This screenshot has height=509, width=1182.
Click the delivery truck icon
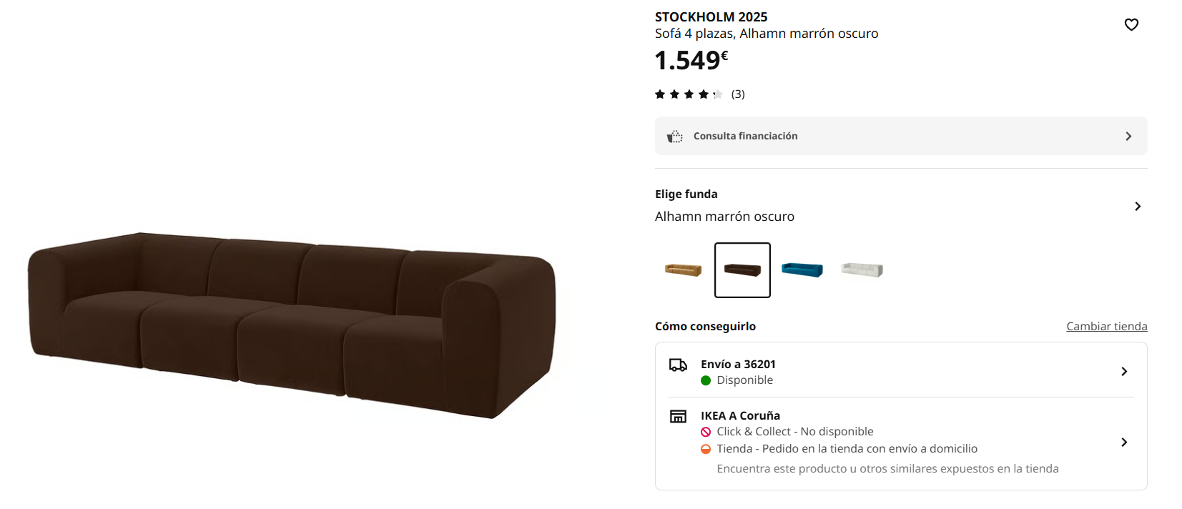pos(678,365)
